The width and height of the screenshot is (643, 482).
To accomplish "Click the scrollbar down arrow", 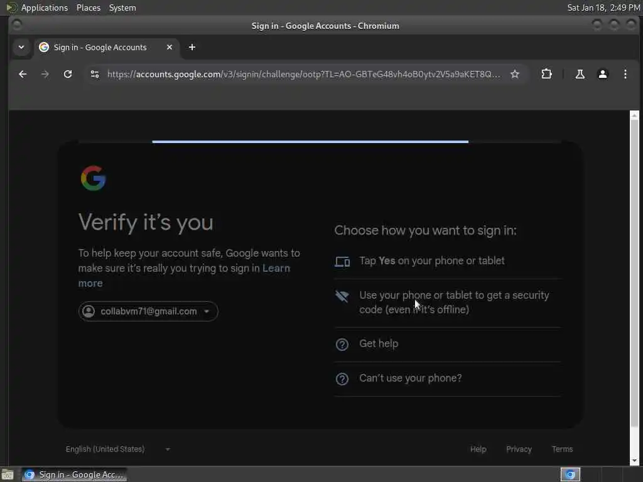I will [x=634, y=461].
